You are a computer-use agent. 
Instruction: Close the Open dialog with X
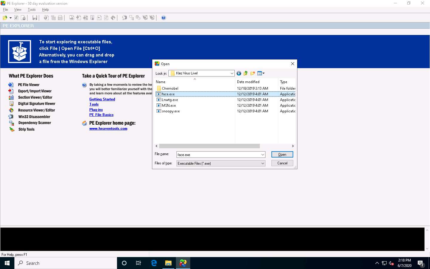293,64
